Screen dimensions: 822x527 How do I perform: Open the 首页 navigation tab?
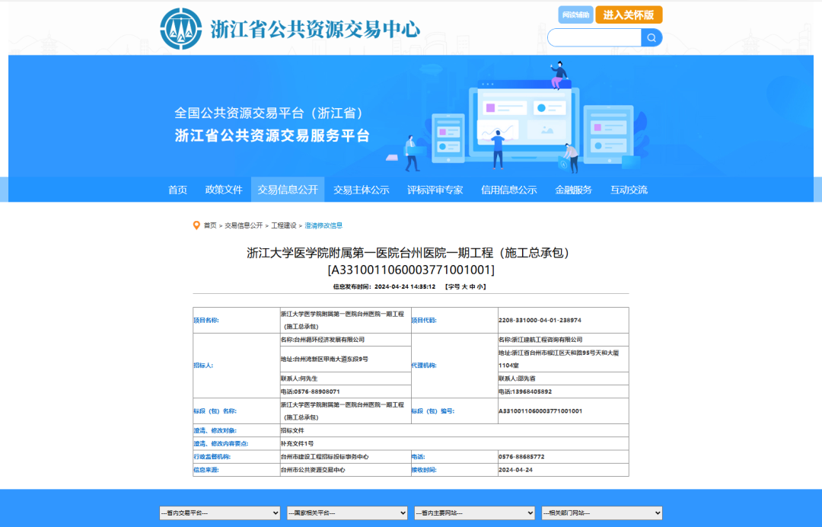[x=177, y=190]
